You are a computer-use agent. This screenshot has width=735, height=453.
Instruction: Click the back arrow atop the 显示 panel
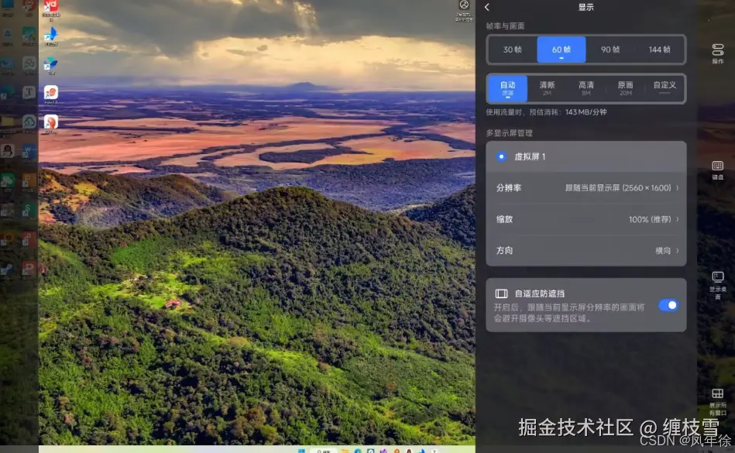pyautogui.click(x=486, y=7)
